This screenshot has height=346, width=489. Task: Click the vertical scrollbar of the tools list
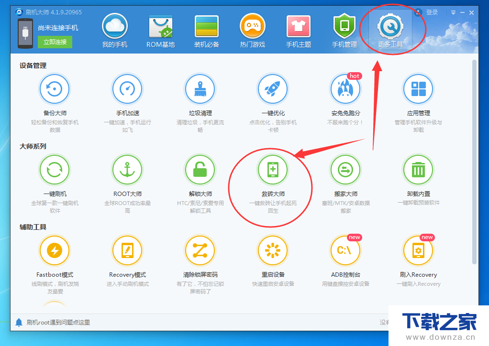coord(474,162)
